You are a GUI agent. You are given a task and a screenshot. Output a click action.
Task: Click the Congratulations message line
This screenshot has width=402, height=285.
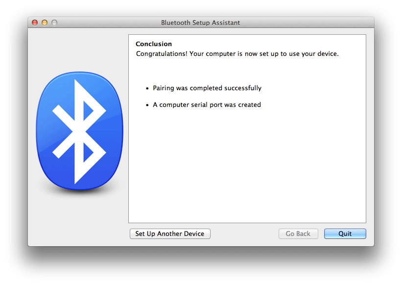pyautogui.click(x=237, y=53)
